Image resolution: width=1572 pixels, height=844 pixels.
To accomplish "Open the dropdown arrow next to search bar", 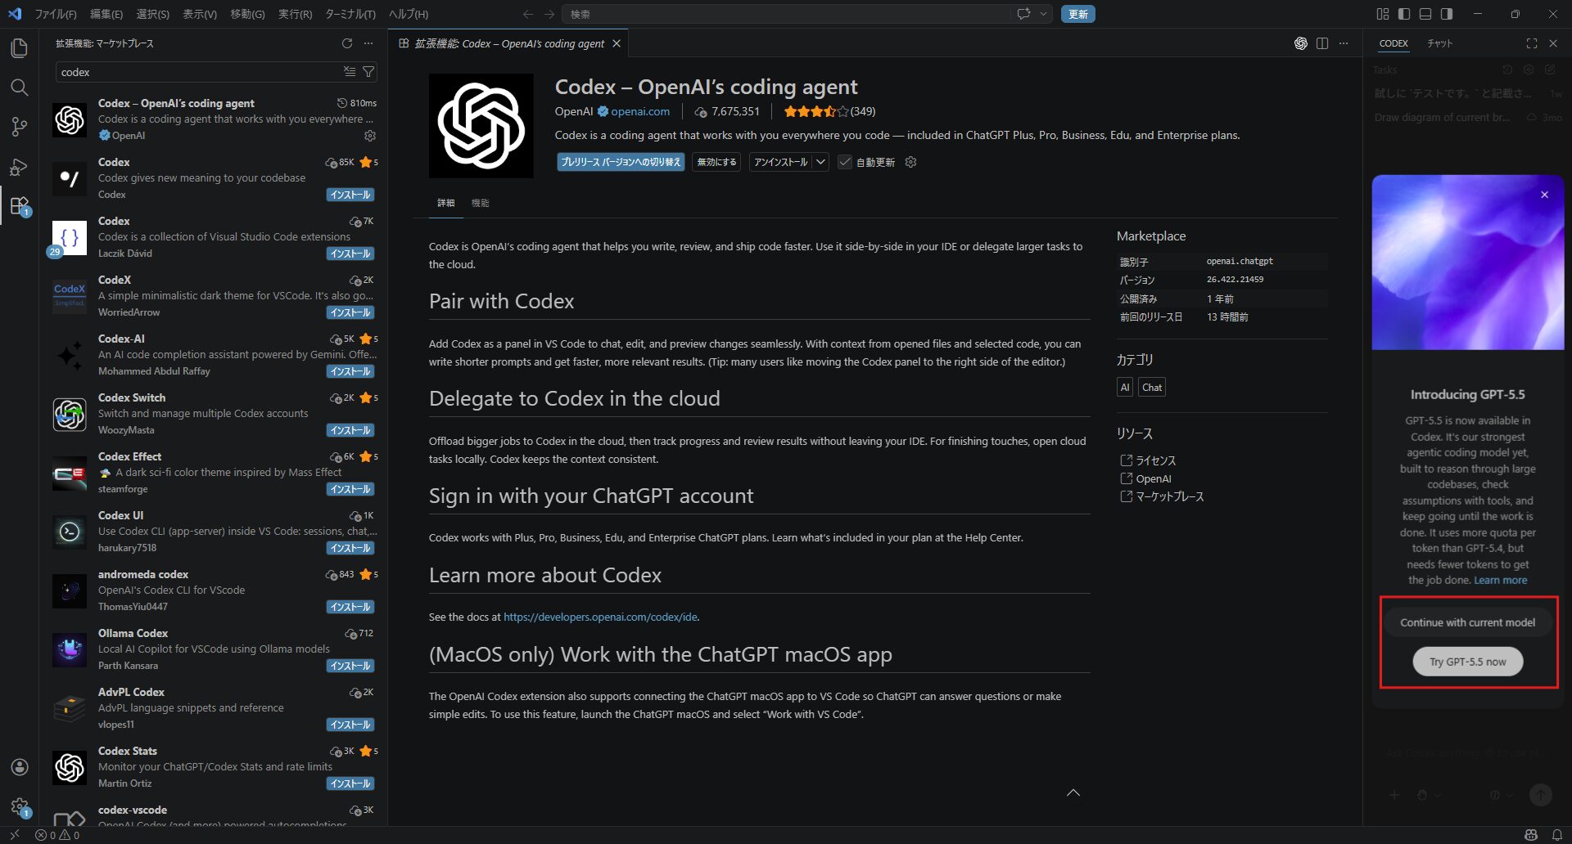I will click(1043, 14).
